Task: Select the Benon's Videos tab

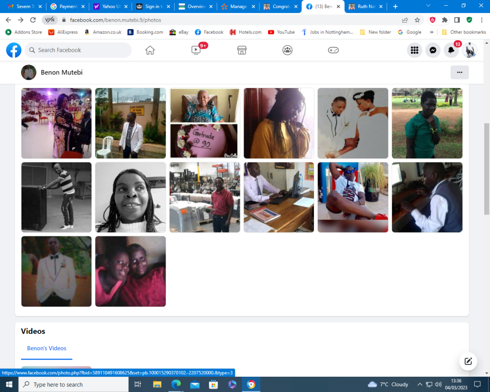Action: coord(46,348)
